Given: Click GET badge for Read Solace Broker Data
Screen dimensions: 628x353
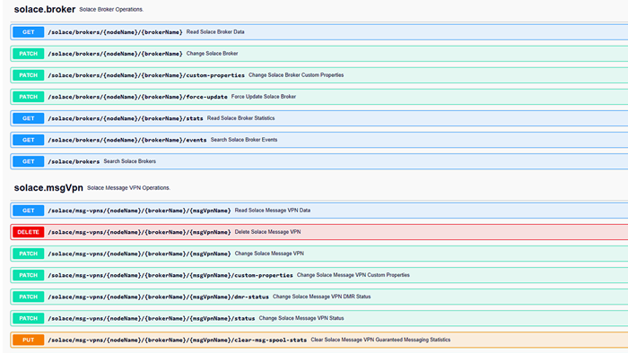Looking at the screenshot, I should click(x=28, y=32).
